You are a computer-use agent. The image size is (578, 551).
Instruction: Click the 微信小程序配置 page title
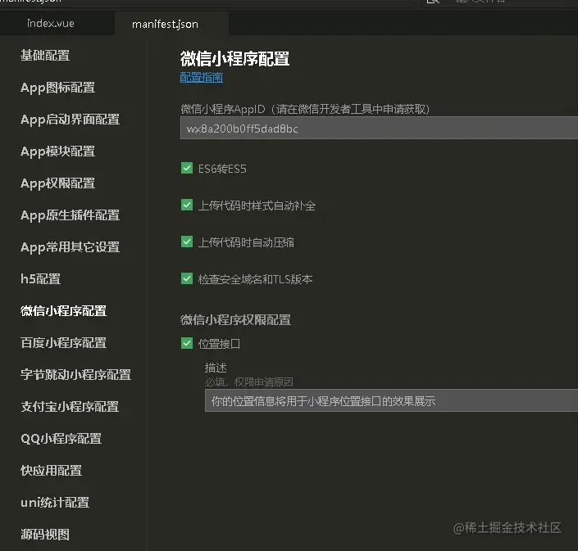pyautogui.click(x=234, y=59)
